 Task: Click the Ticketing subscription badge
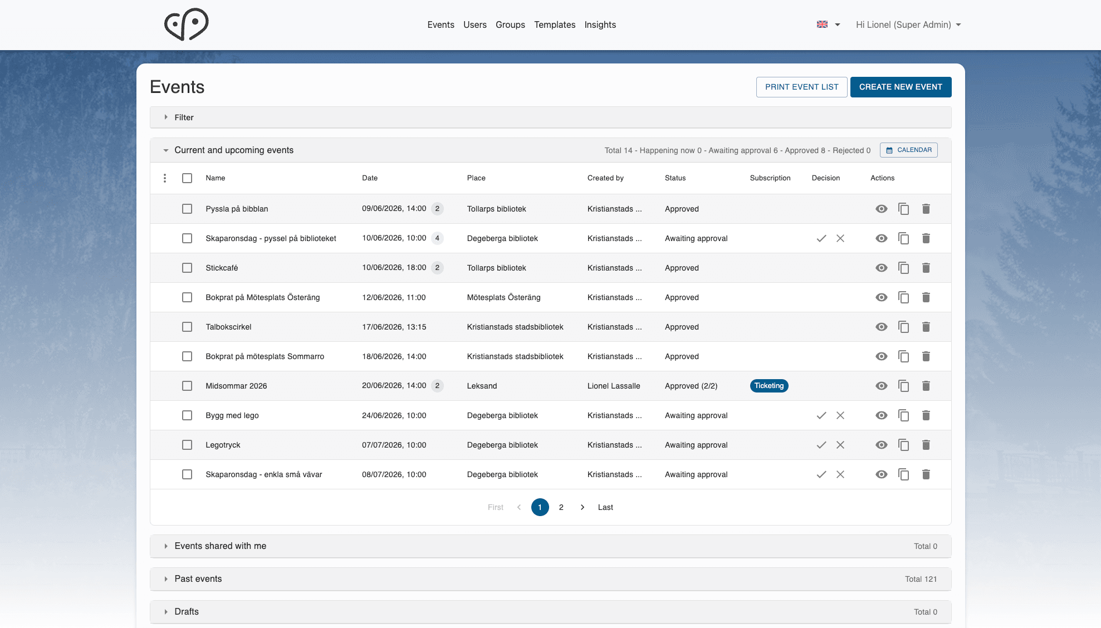pyautogui.click(x=769, y=386)
